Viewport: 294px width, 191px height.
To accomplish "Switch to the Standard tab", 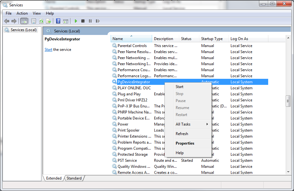I will [x=74, y=178].
